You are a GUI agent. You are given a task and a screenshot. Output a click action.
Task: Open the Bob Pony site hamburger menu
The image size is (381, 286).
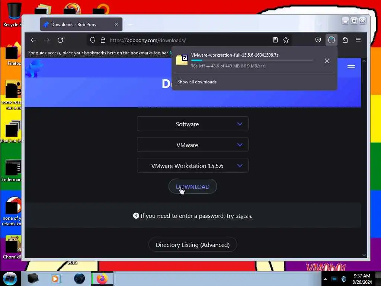[x=351, y=67]
